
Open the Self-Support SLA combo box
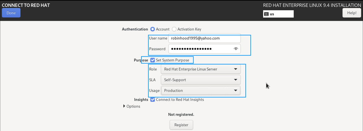point(201,80)
